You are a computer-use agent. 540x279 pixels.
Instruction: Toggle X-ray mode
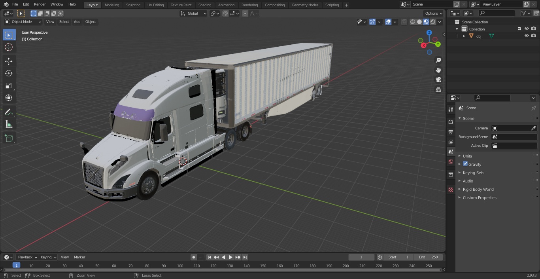[x=404, y=22]
